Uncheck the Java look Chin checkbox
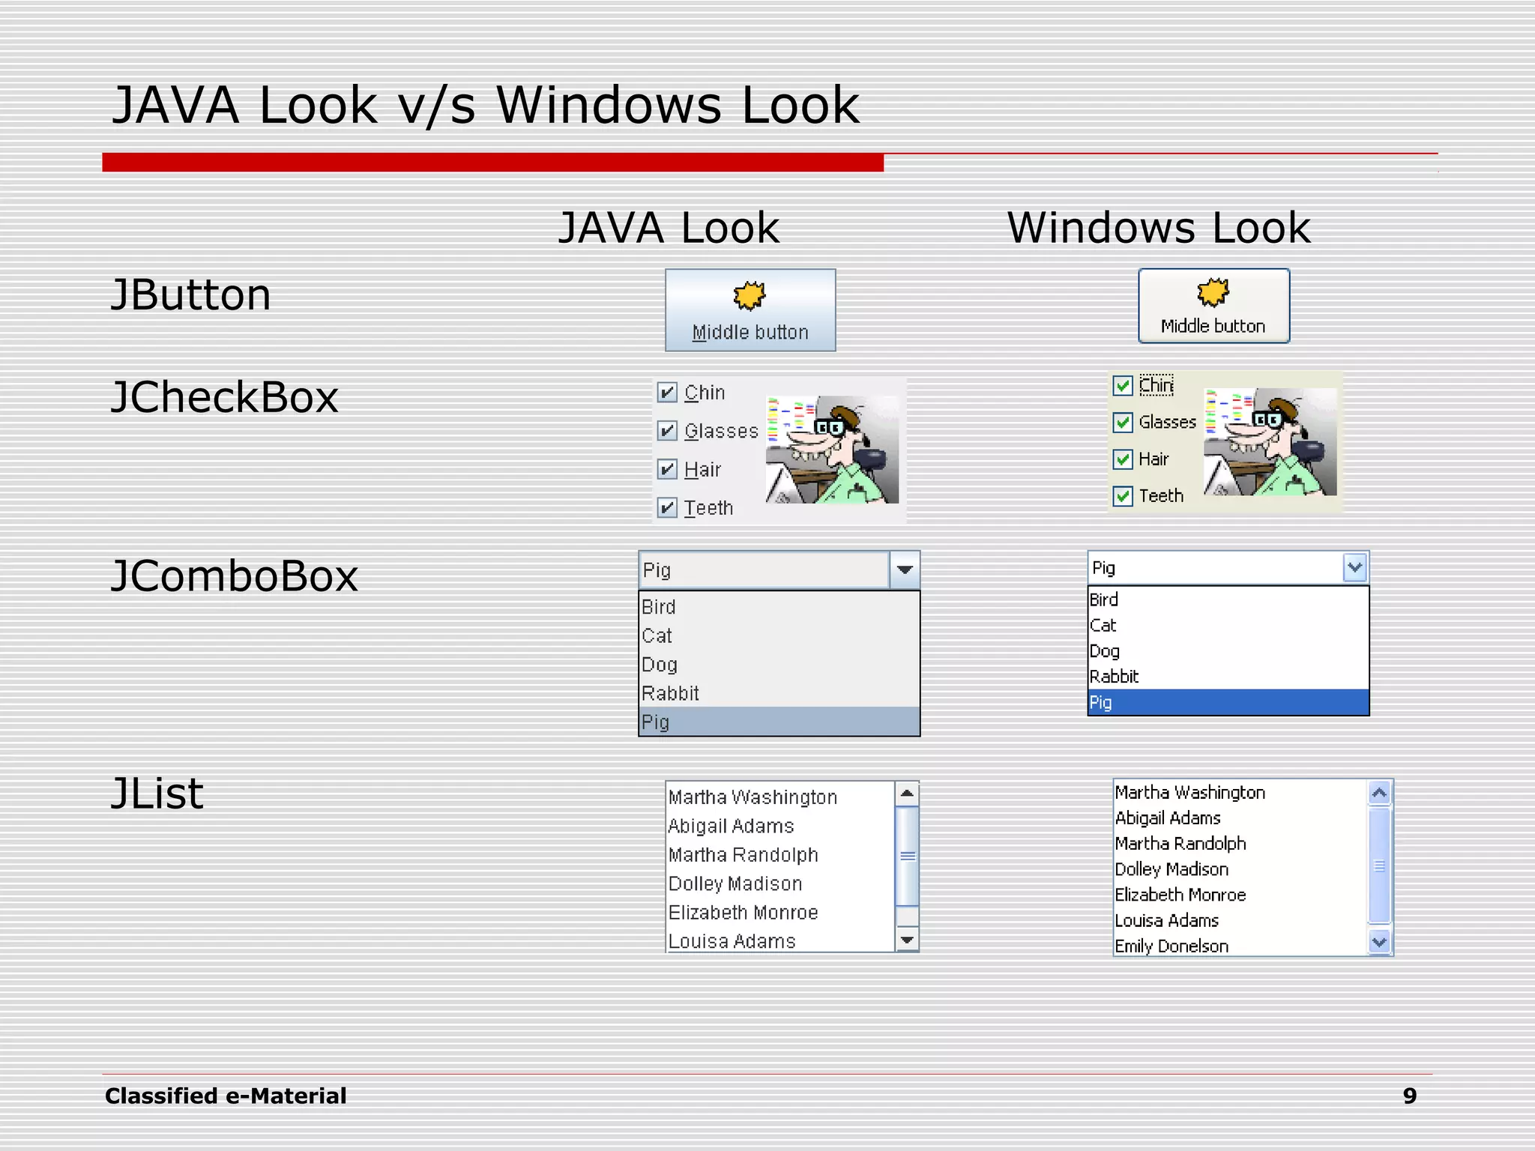 coord(667,392)
